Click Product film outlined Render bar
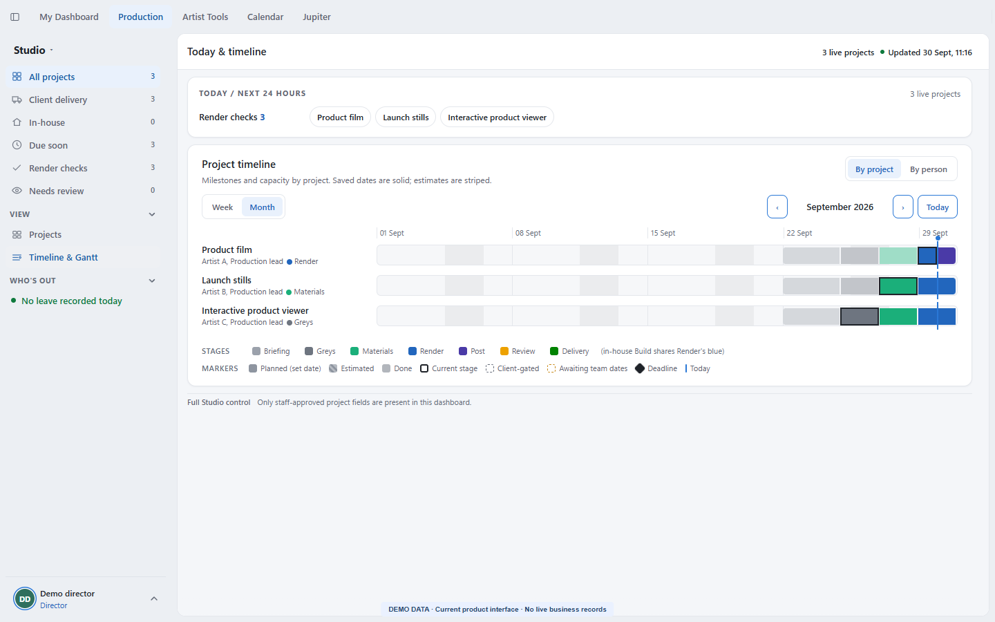This screenshot has width=995, height=622. pos(927,256)
